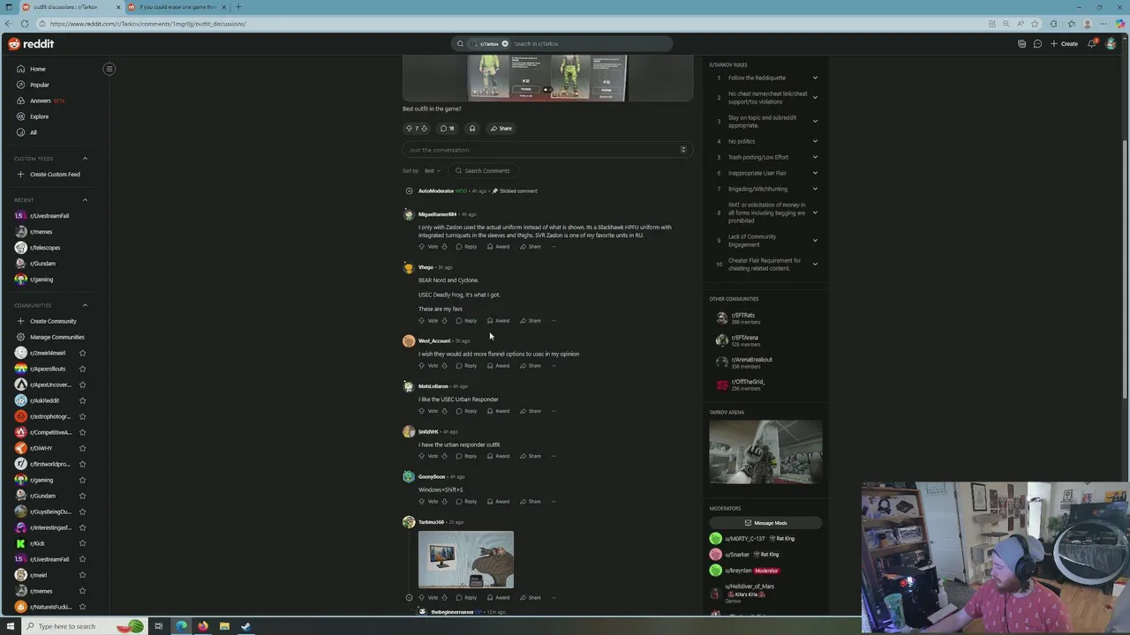Upvote Miguelturner884's comment
1130x635 pixels.
(422, 246)
